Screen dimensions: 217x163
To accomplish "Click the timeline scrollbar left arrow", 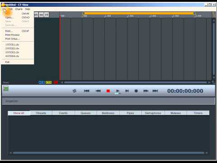I will pyautogui.click(x=62, y=82).
